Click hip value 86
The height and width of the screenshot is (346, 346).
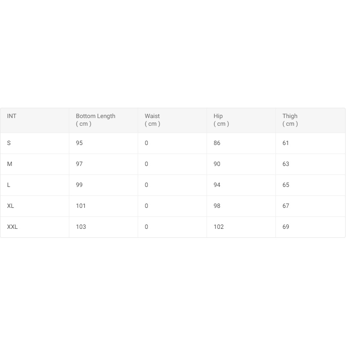[x=217, y=143]
